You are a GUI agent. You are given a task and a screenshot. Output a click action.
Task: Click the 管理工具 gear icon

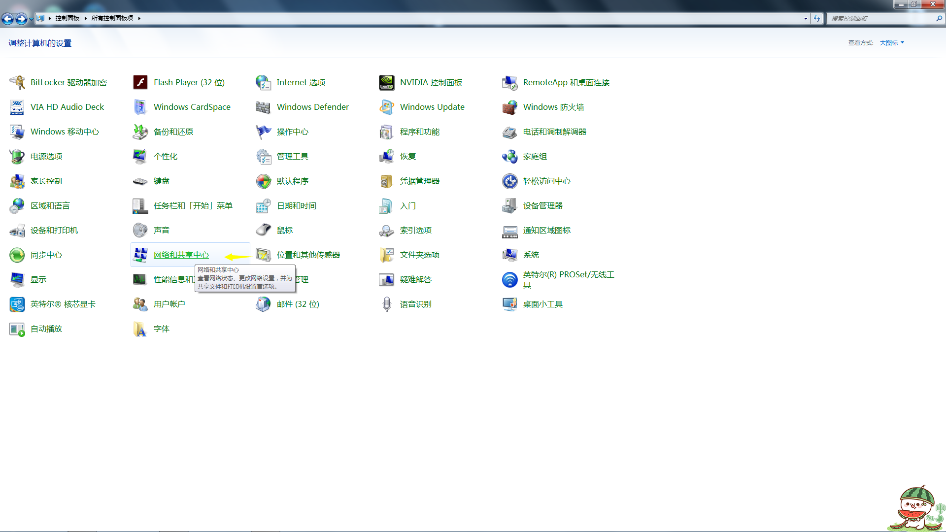[264, 156]
